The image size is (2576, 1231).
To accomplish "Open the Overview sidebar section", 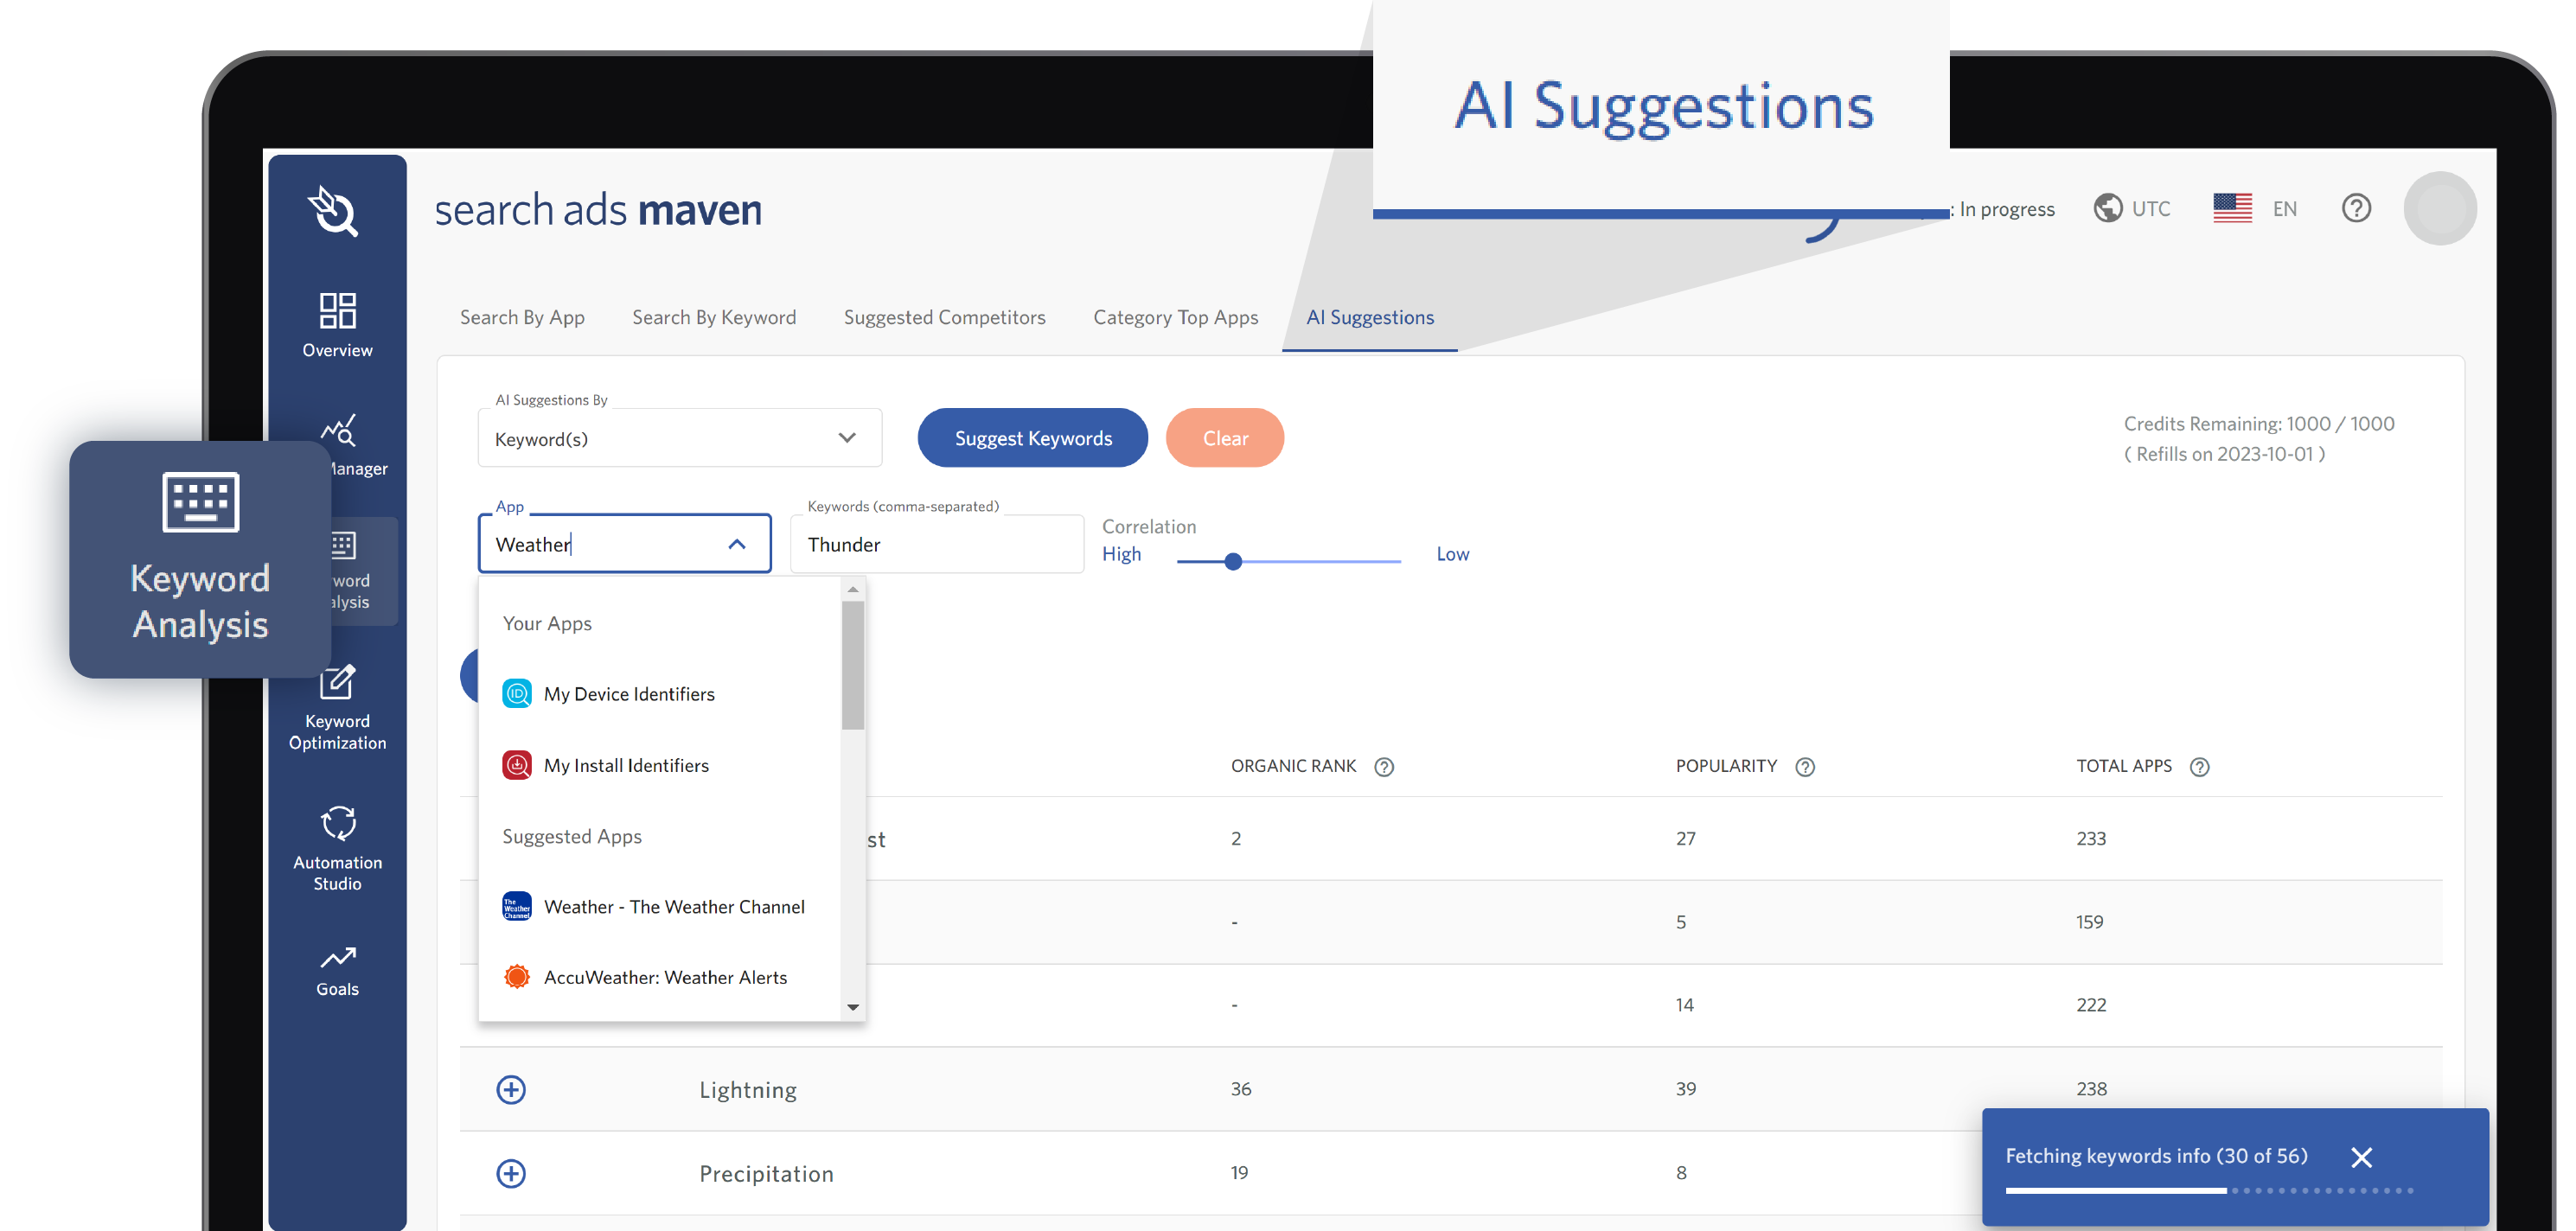I will (x=337, y=324).
